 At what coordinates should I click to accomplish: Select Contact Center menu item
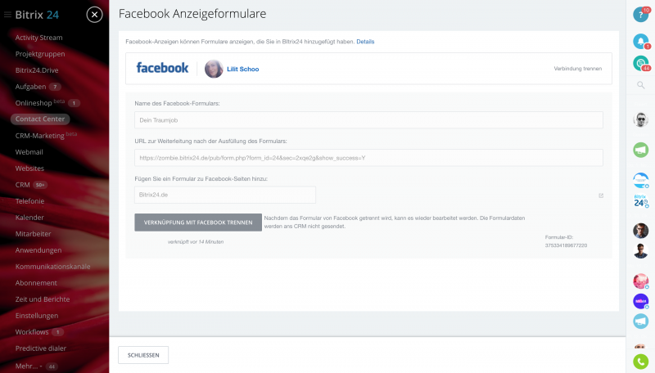[40, 119]
